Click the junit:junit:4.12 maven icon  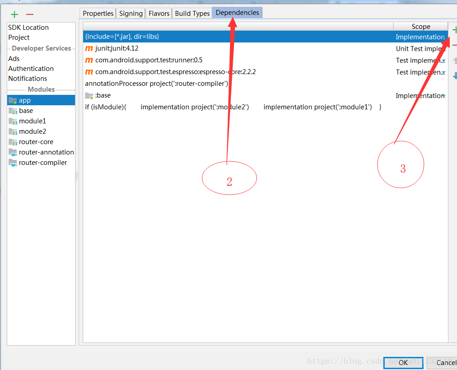tap(89, 48)
